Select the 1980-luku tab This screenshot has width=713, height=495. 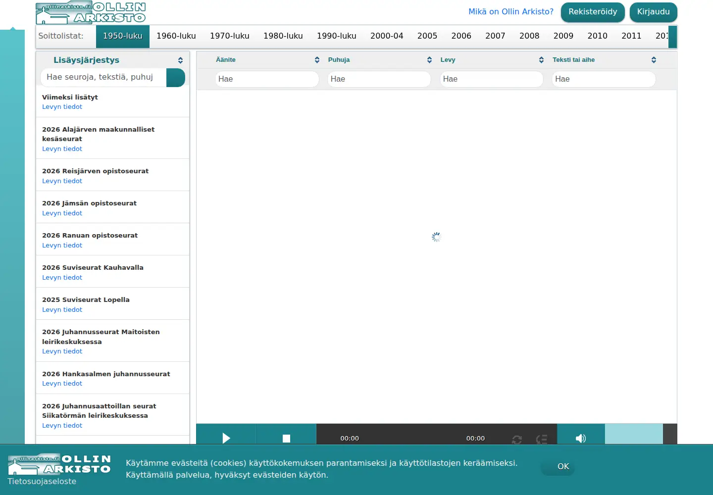[283, 36]
